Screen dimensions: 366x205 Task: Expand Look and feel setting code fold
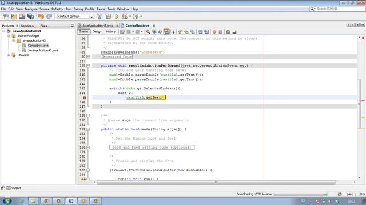[88, 147]
